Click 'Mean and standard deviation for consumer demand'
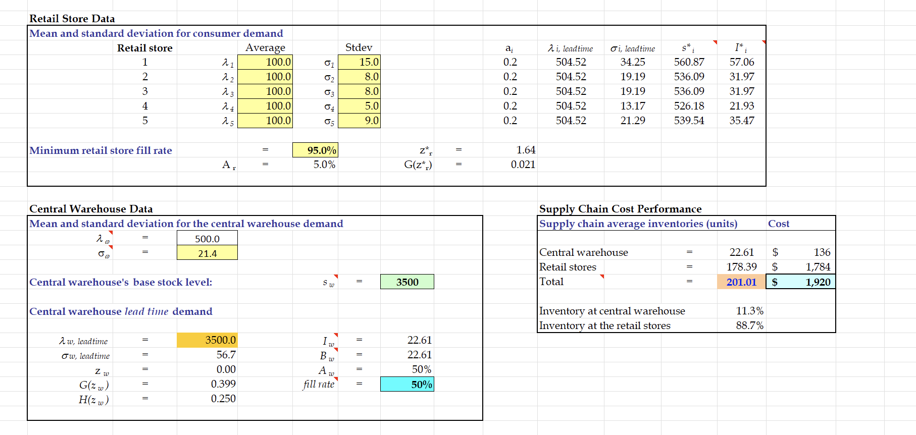 [x=156, y=33]
